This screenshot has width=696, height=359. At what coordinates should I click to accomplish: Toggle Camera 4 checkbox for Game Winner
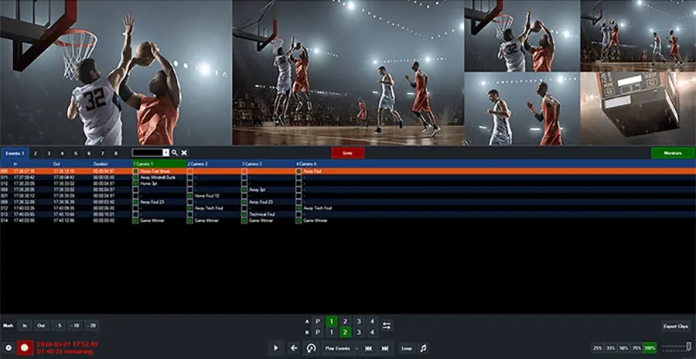299,221
